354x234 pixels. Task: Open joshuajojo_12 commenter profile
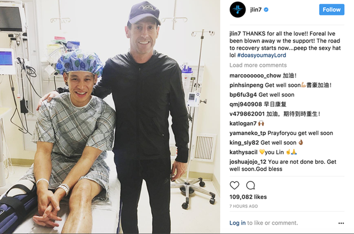pyautogui.click(x=248, y=162)
